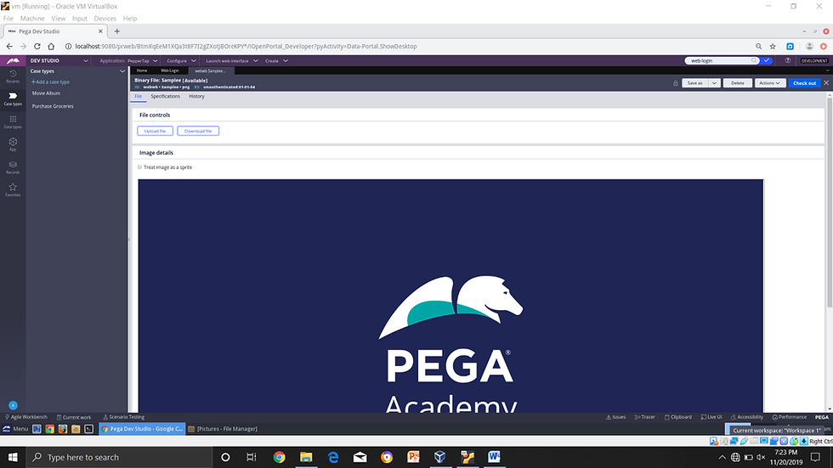Viewport: 833px width, 468px height.
Task: Click the browser address bar URL
Action: coord(246,46)
